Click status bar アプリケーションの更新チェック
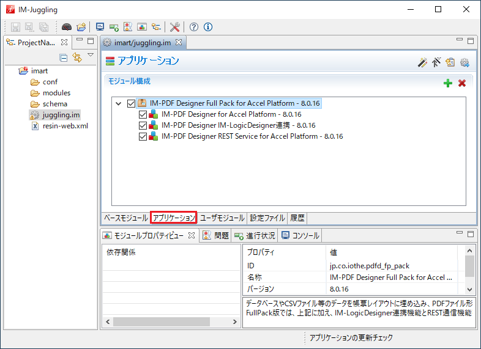Screen dimensions: 481x349 pyautogui.click(x=351, y=337)
